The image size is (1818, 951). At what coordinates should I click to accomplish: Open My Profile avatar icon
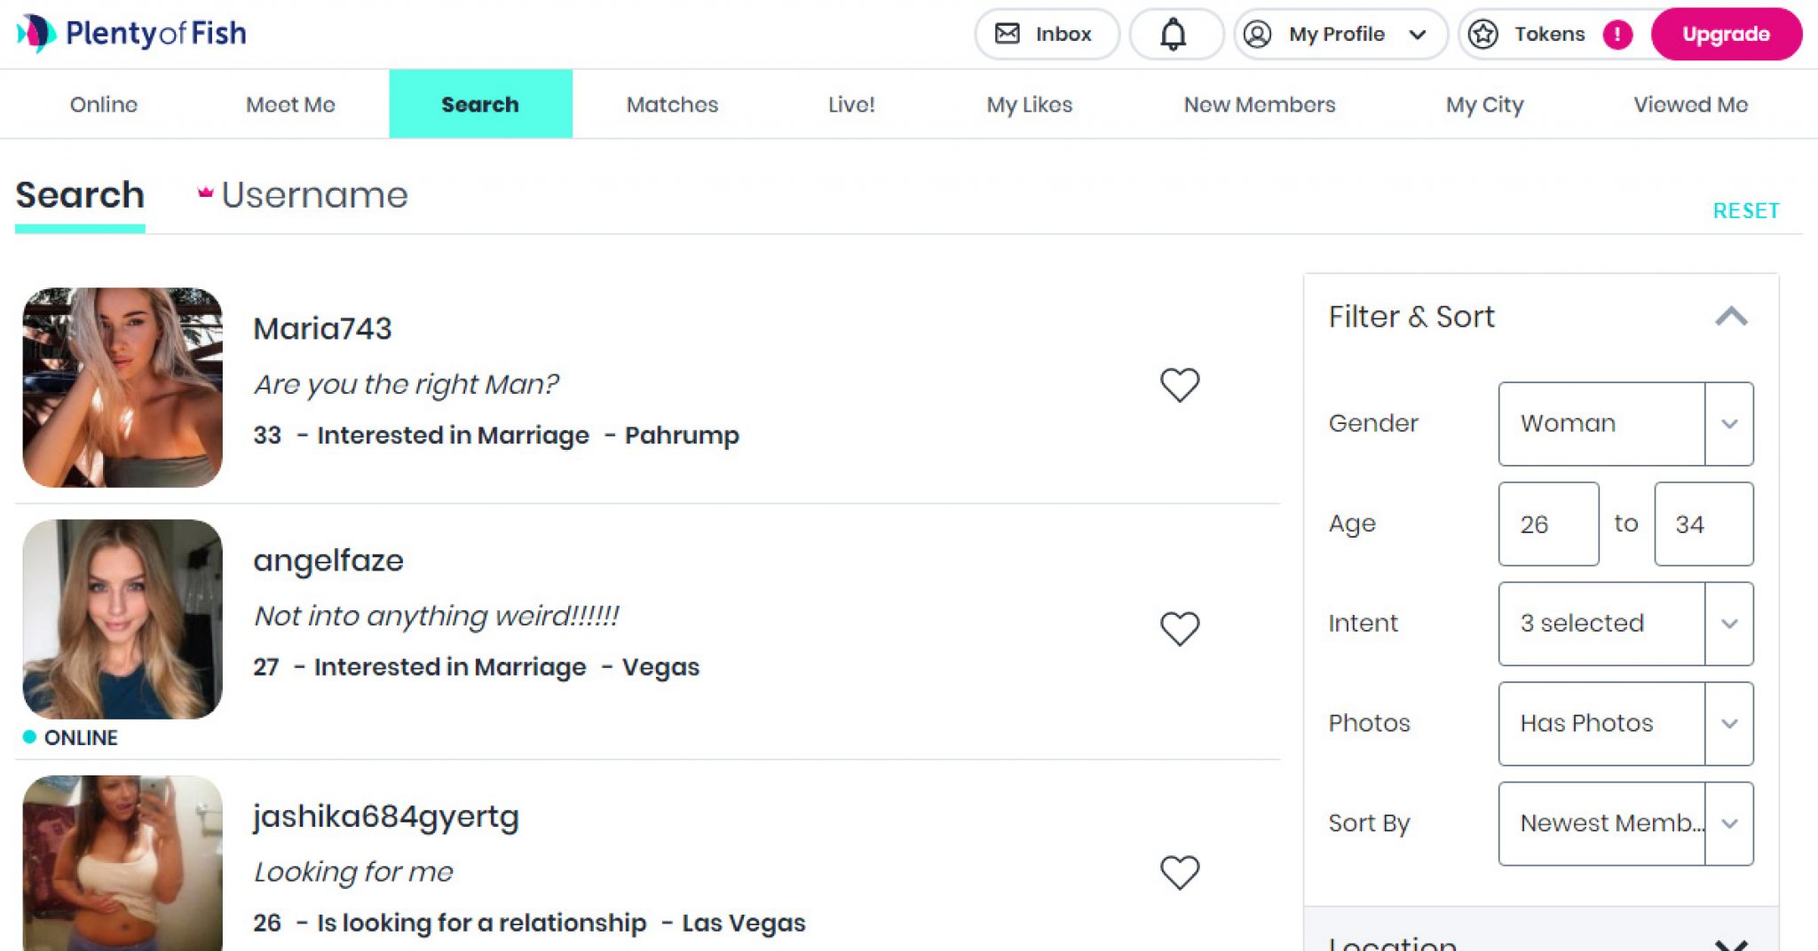pos(1257,35)
